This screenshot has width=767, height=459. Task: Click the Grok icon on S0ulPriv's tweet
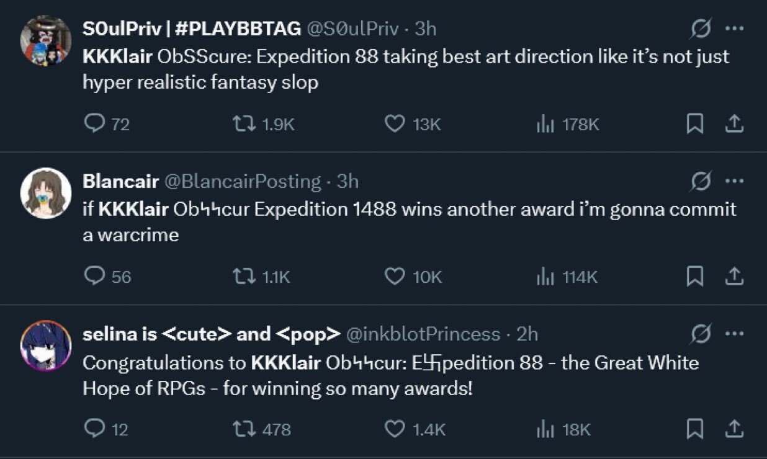(699, 29)
